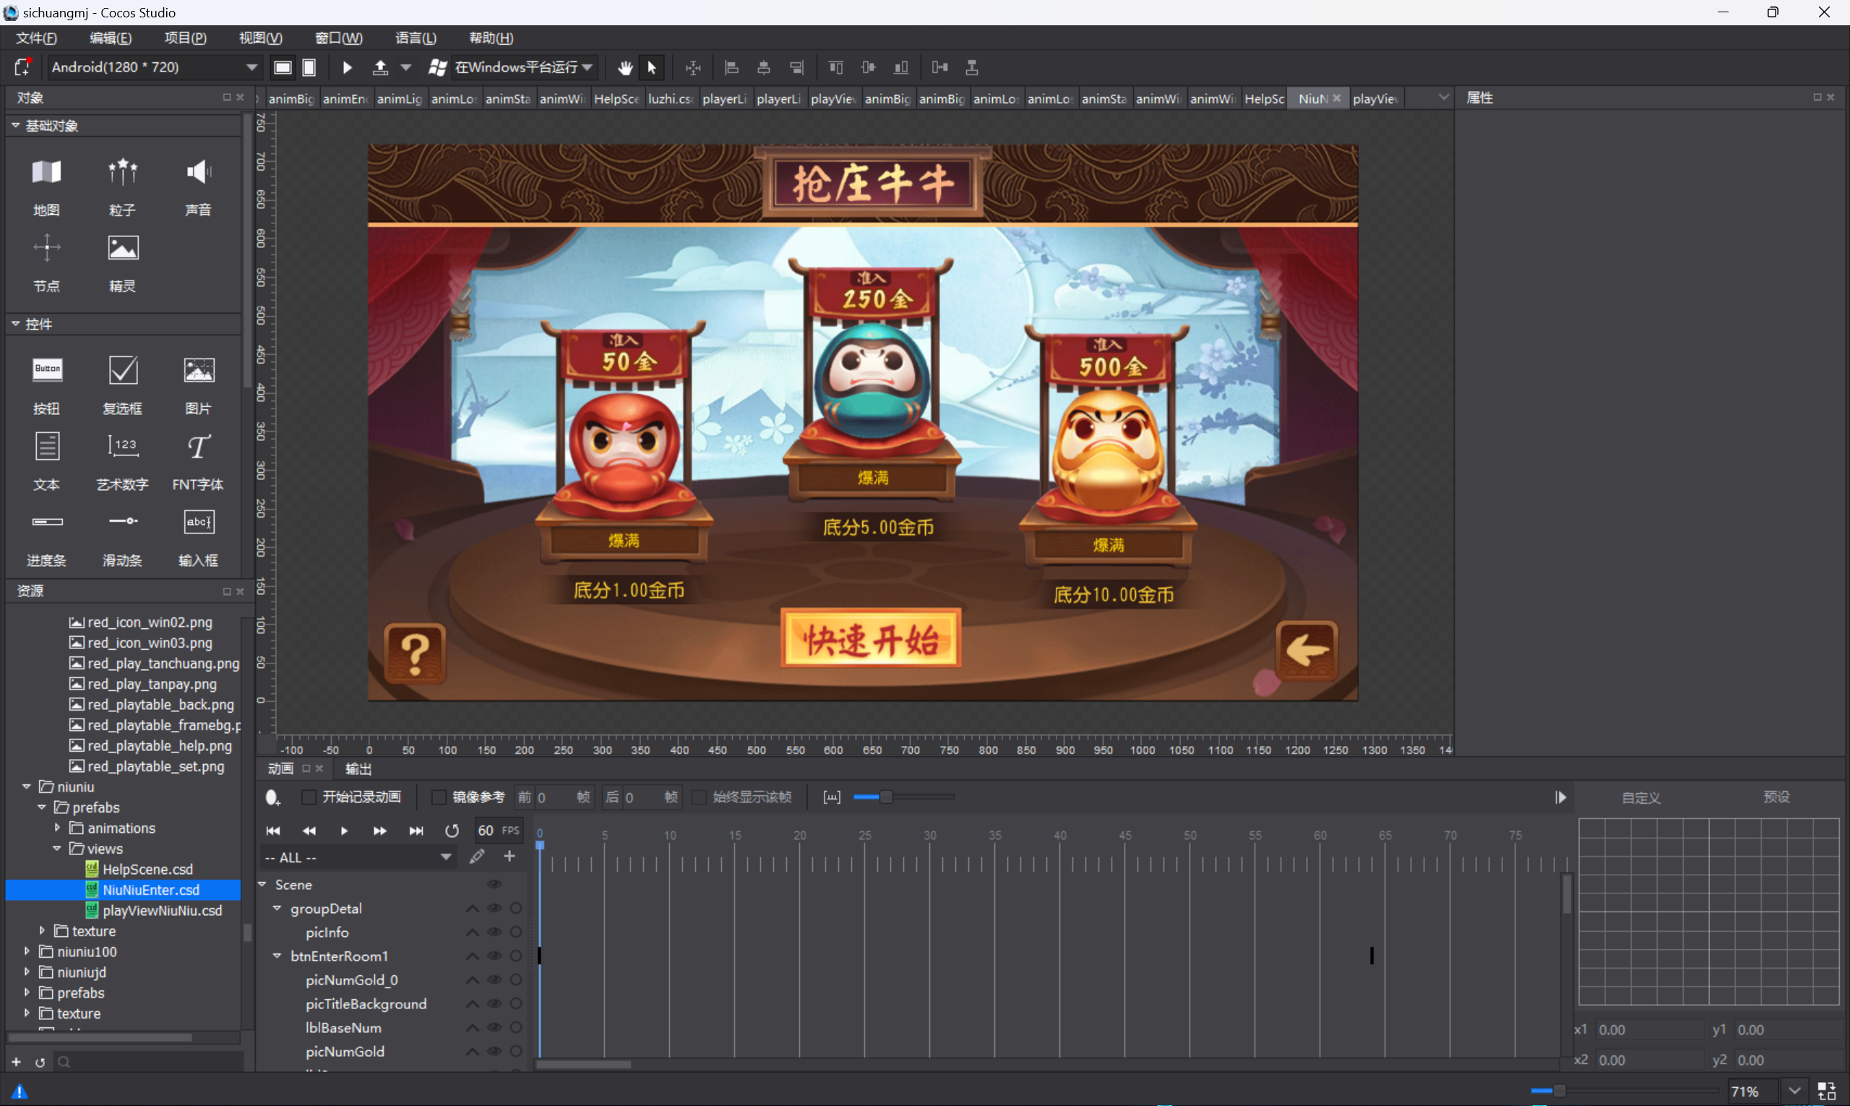Viewport: 1850px width, 1106px height.
Task: Open the 编辑(E) menu
Action: coord(111,38)
